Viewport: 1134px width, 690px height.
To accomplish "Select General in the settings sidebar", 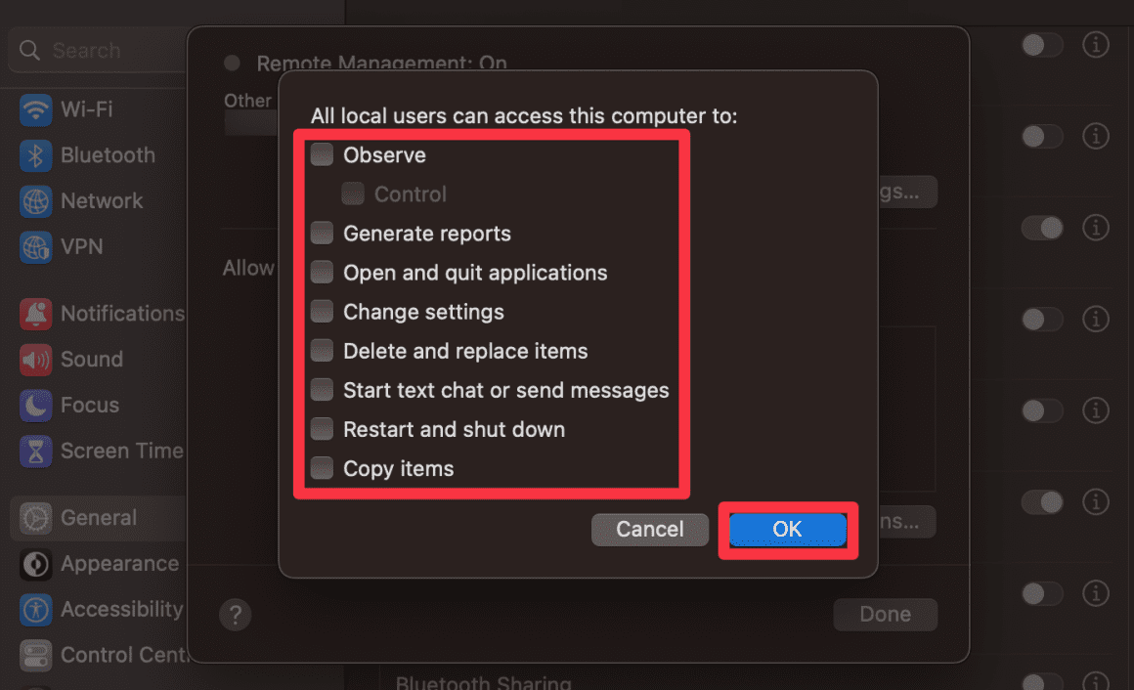I will pos(98,519).
